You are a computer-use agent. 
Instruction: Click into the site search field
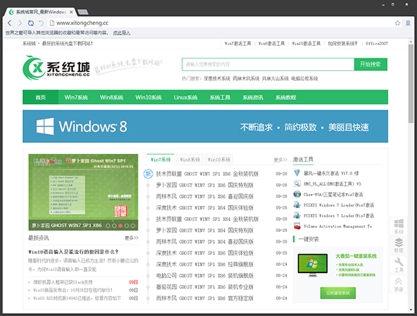(x=268, y=65)
